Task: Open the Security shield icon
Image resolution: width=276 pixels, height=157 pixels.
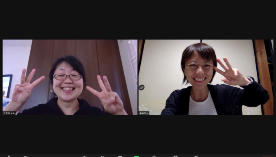Action: click(85, 156)
